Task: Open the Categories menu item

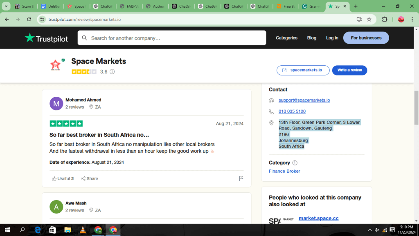Action: click(x=286, y=38)
